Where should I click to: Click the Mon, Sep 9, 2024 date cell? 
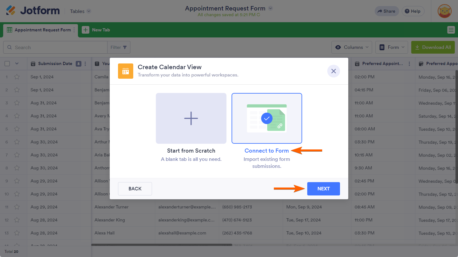[x=317, y=207]
